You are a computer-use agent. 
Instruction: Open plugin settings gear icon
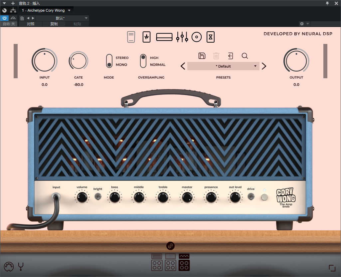point(302,24)
